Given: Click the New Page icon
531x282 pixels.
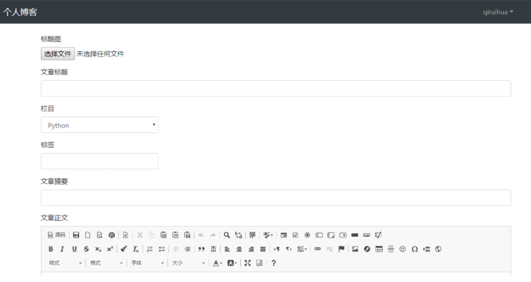Looking at the screenshot, I should click(88, 235).
